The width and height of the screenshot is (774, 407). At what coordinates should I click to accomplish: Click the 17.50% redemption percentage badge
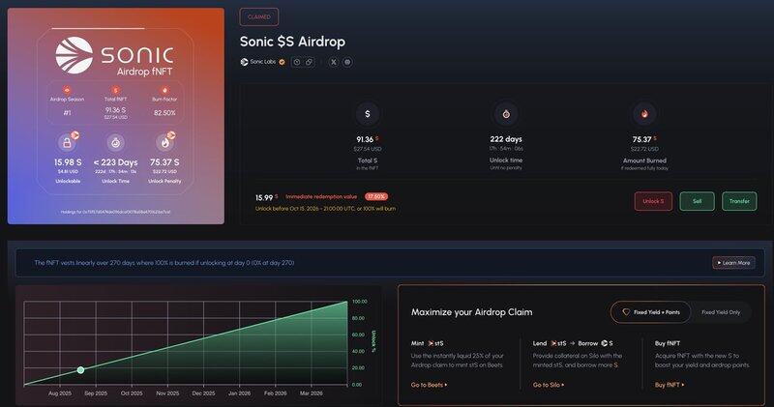(x=376, y=196)
